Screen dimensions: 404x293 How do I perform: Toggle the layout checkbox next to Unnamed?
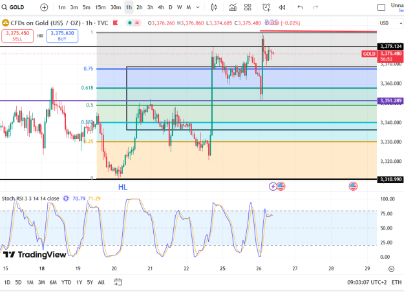[x=381, y=8]
